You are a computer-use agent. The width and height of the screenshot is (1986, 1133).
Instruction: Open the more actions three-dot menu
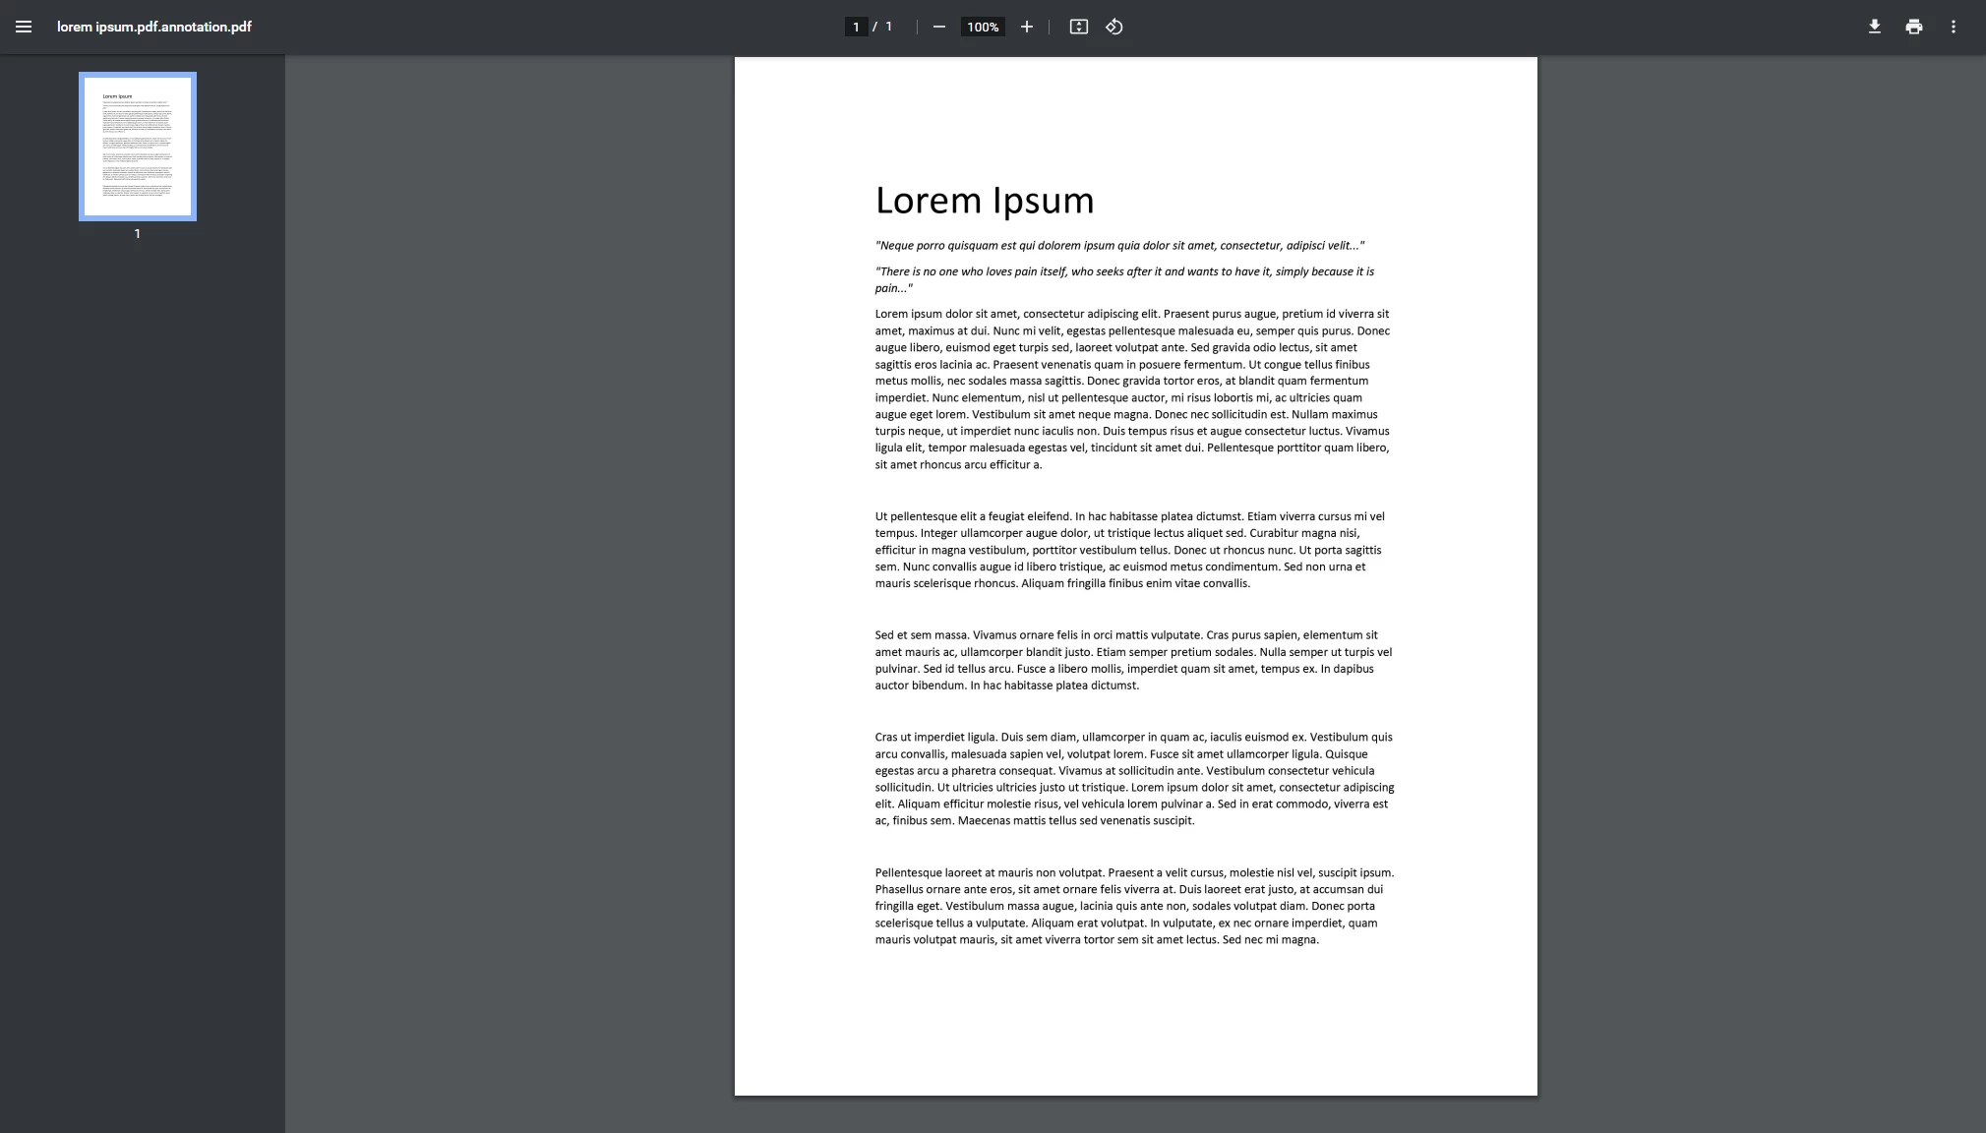(x=1953, y=27)
